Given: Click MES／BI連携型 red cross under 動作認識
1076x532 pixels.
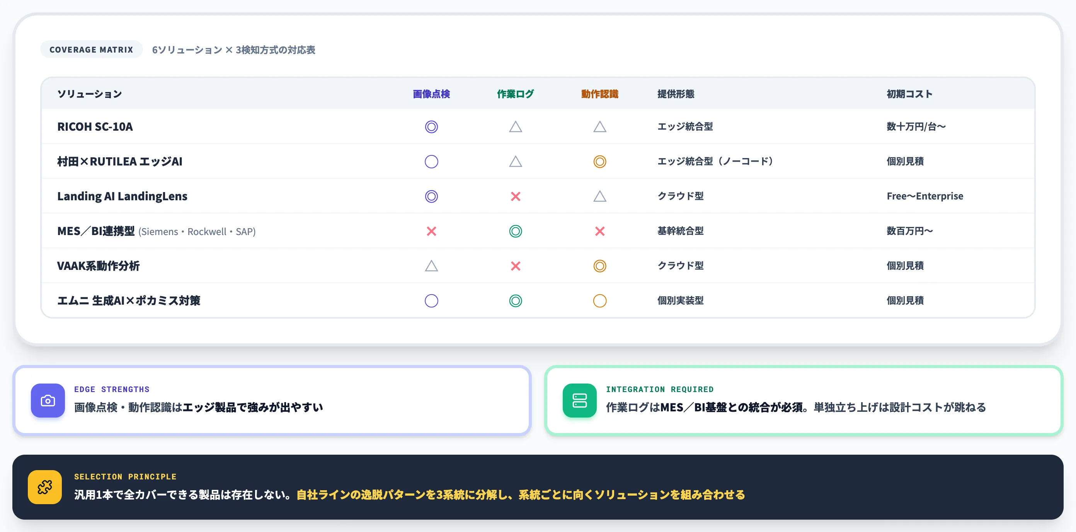Looking at the screenshot, I should (x=599, y=231).
